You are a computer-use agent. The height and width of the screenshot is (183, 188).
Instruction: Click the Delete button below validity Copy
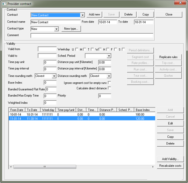(170, 144)
